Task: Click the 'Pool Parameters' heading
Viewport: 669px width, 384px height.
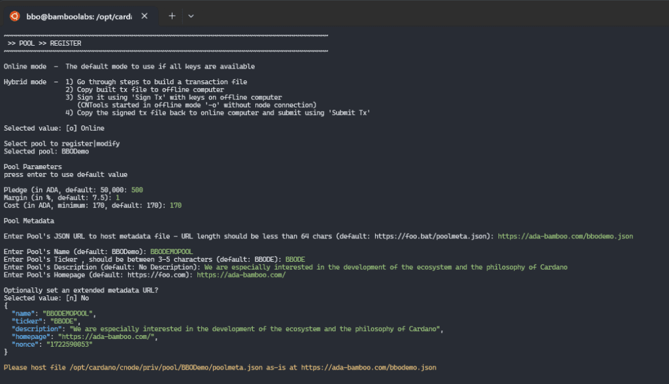Action: pos(33,167)
